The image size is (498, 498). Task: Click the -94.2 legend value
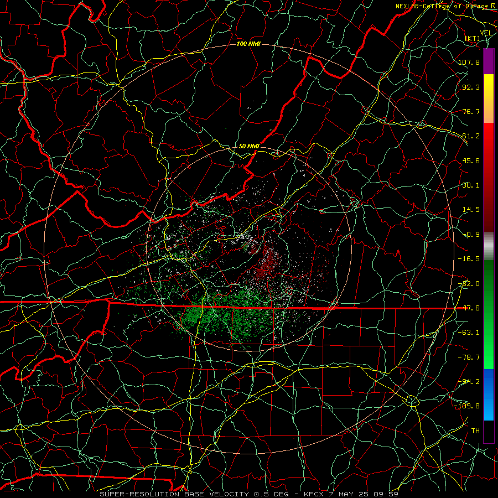point(469,382)
